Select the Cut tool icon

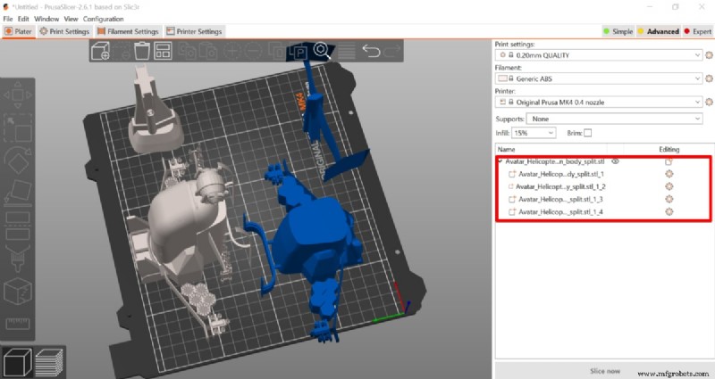click(18, 226)
